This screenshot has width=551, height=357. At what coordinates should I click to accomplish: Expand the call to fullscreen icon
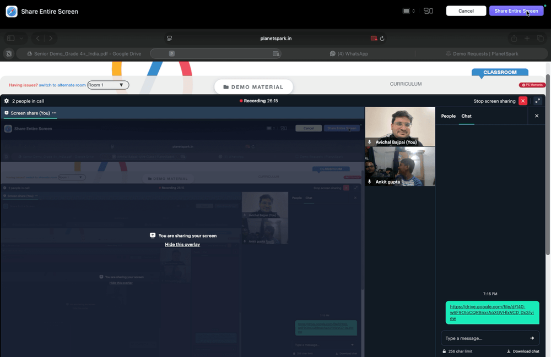[x=538, y=101]
